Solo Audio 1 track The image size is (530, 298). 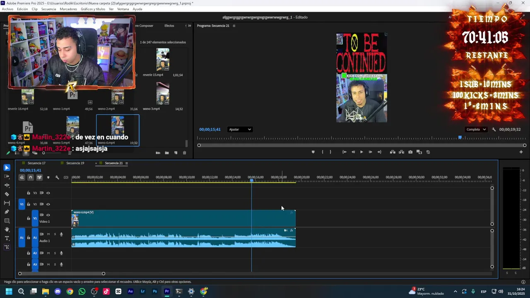55,234
